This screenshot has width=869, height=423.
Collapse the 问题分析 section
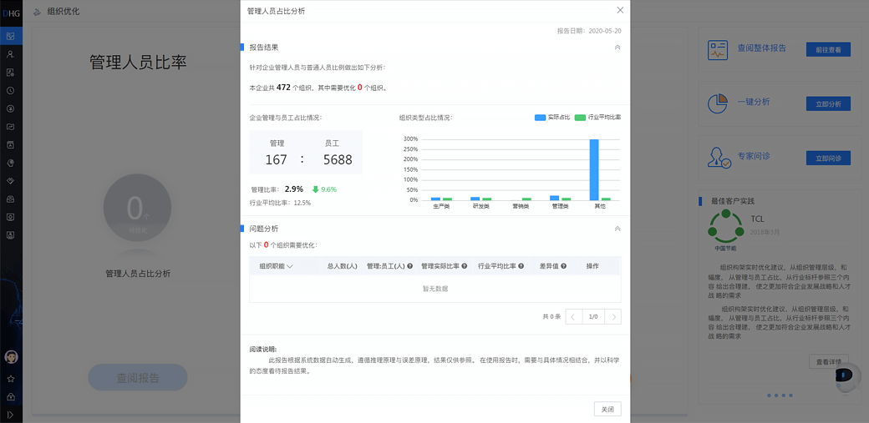pyautogui.click(x=617, y=229)
